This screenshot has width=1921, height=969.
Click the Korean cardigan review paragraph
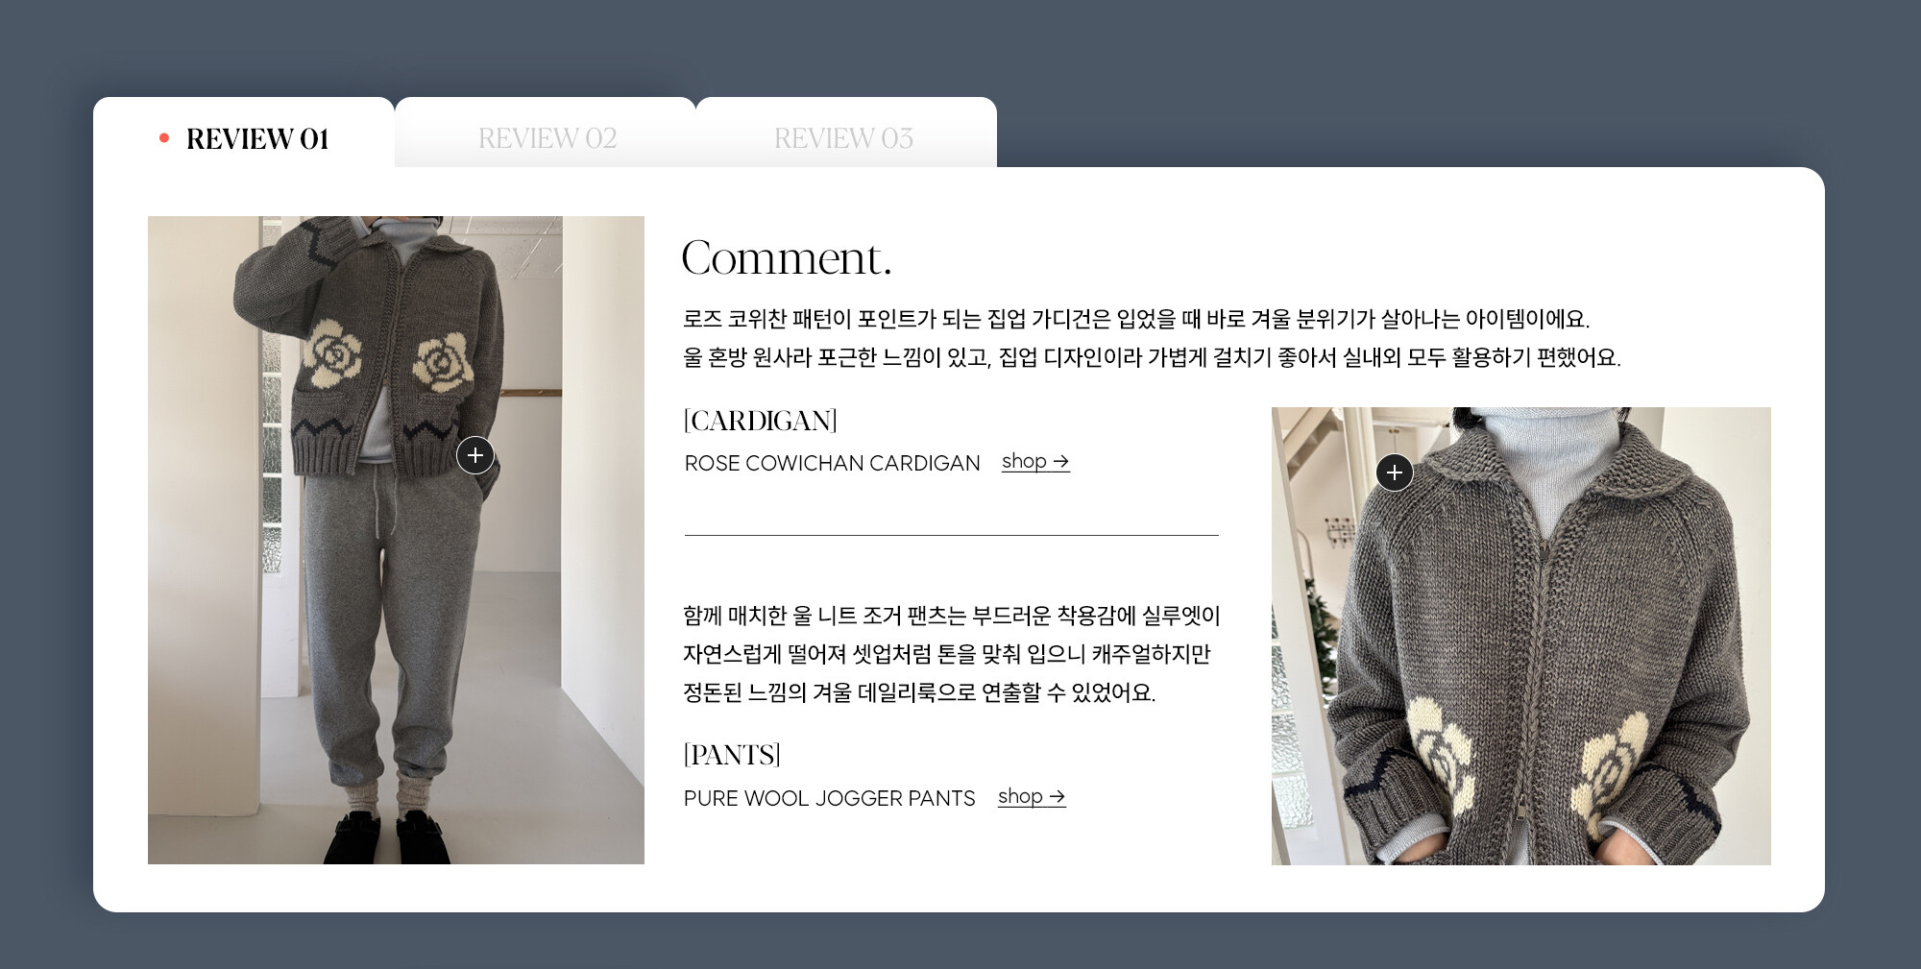pyautogui.click(x=1152, y=338)
